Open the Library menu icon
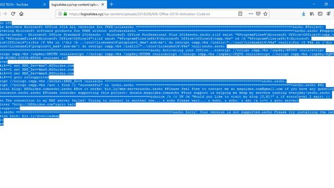334x188 pixels. pyautogui.click(x=312, y=14)
